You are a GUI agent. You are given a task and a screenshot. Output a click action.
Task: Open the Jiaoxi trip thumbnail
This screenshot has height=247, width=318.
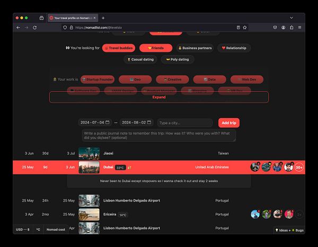click(89, 153)
